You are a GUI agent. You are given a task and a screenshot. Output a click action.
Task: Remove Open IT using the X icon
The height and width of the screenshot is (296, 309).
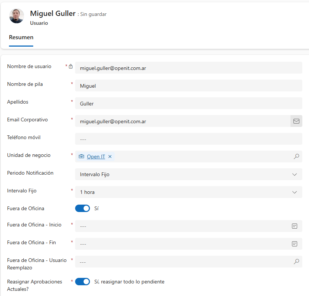pos(110,157)
